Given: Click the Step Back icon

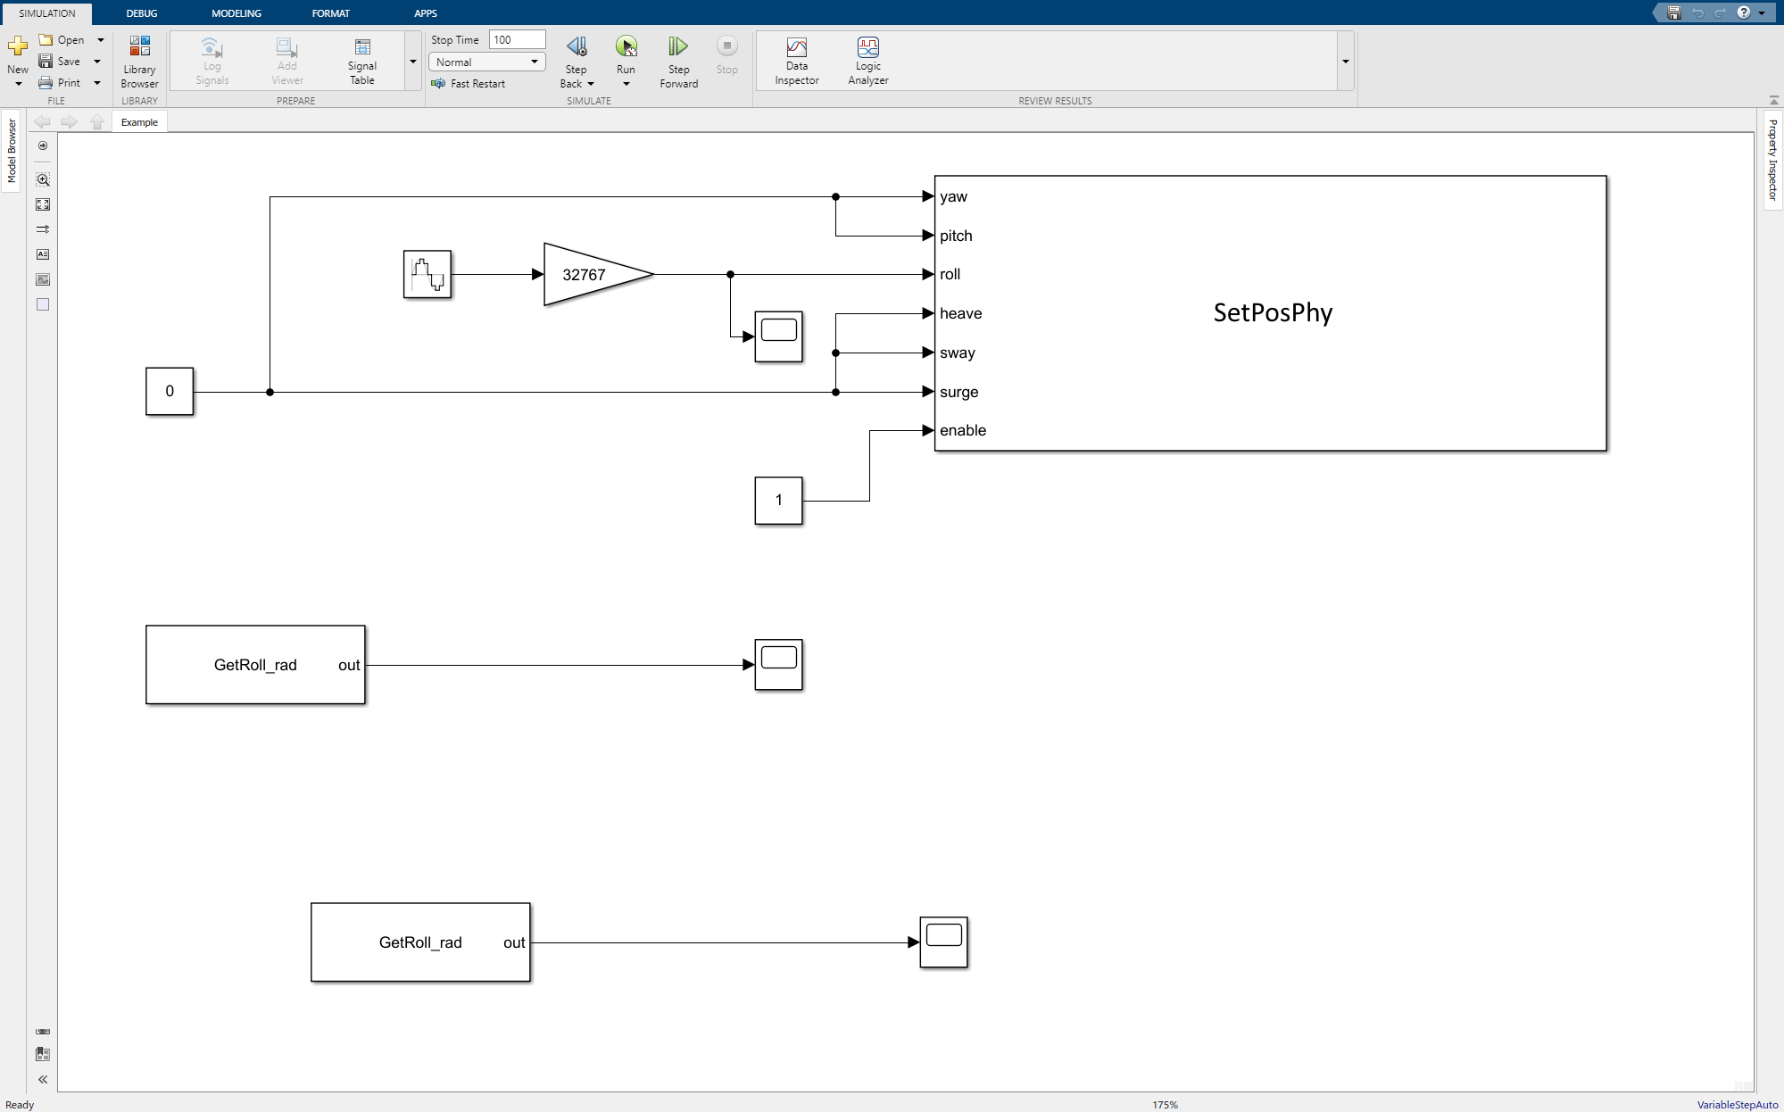Looking at the screenshot, I should tap(577, 46).
